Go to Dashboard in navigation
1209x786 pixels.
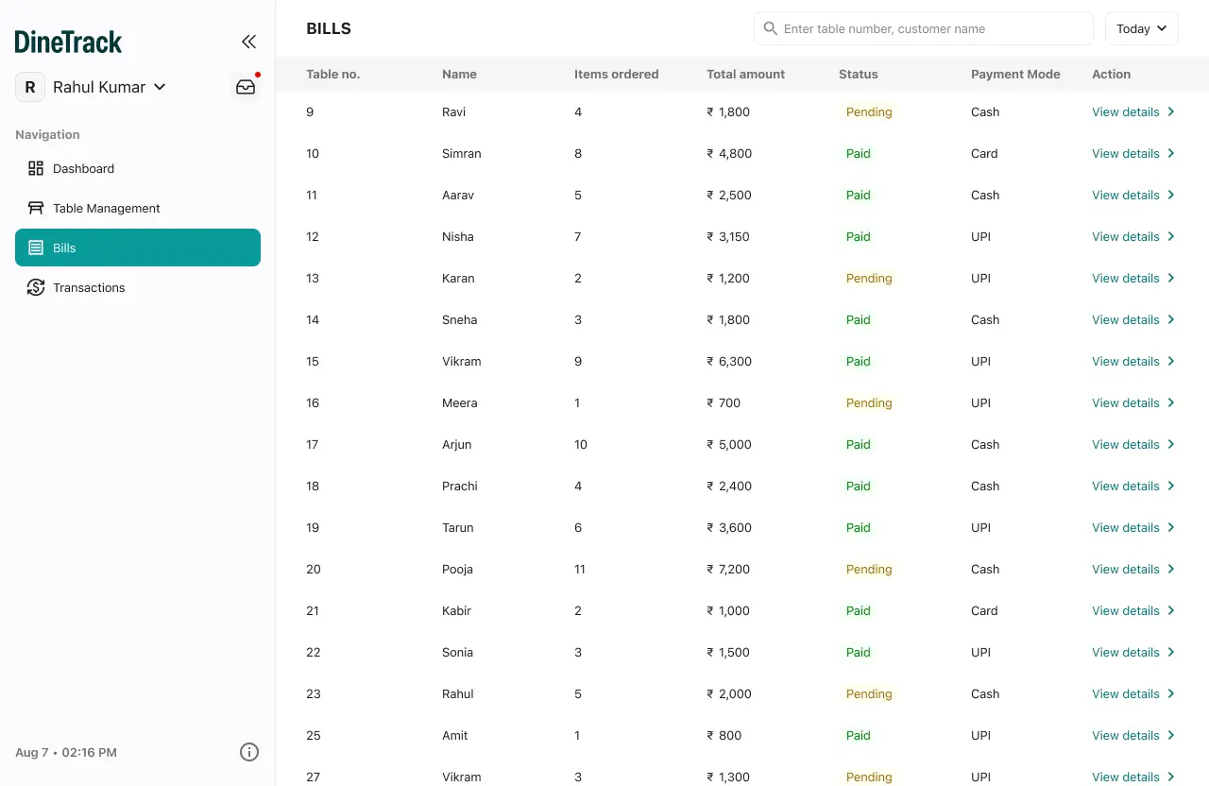point(138,168)
